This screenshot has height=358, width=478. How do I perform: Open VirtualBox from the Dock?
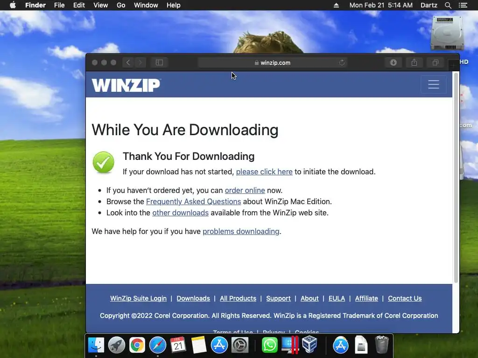[x=310, y=344]
